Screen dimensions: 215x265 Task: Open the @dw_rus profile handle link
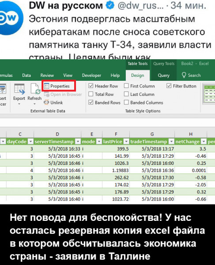coord(140,6)
